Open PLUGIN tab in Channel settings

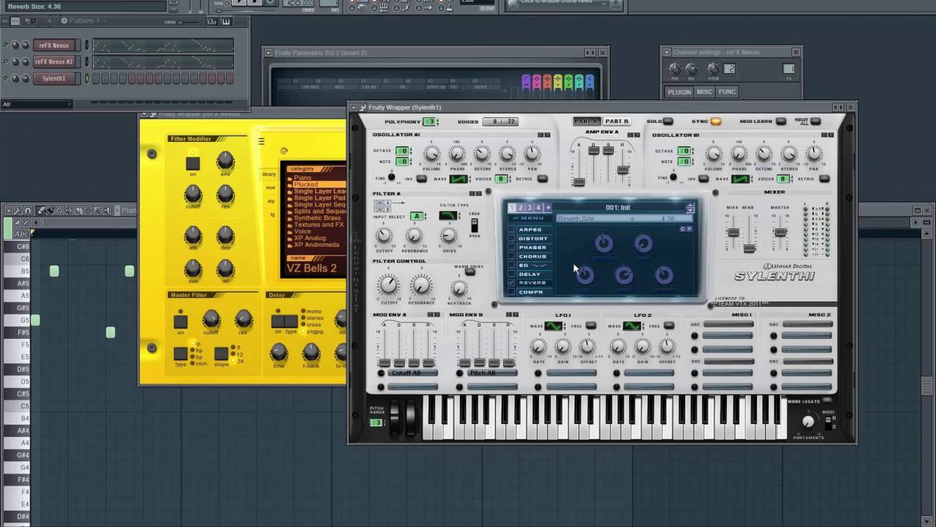click(679, 91)
